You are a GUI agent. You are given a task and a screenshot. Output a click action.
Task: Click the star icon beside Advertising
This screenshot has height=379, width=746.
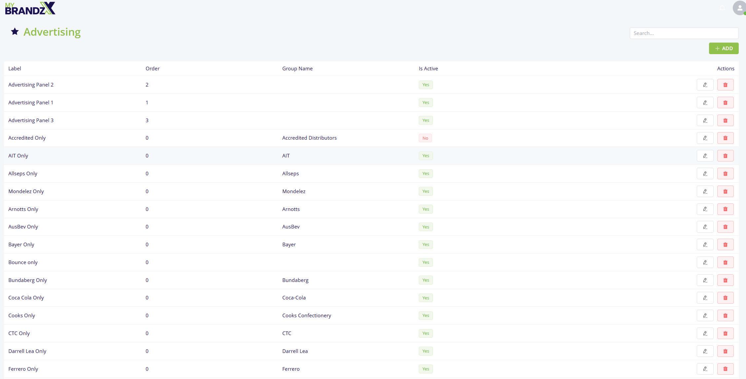tap(15, 32)
